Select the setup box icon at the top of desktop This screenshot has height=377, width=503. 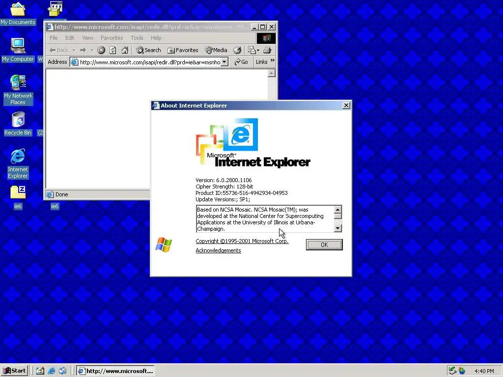pyautogui.click(x=55, y=9)
